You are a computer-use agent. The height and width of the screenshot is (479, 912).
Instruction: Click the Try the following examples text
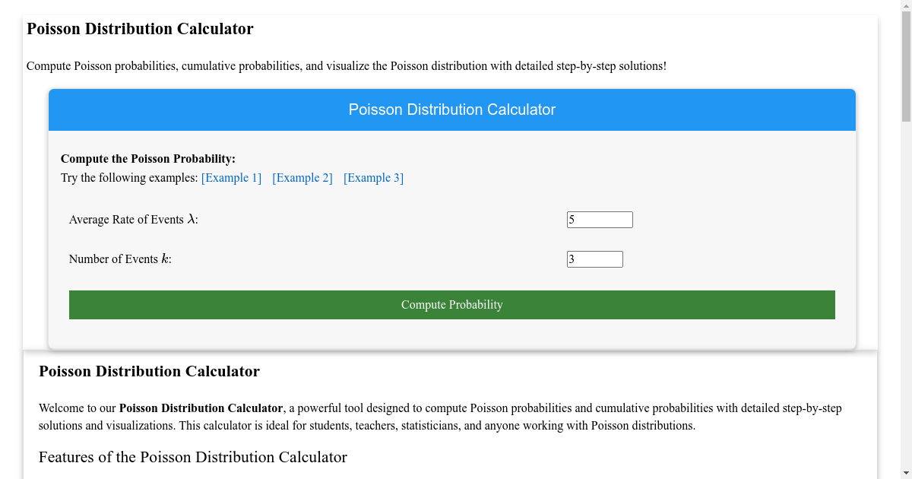pyautogui.click(x=128, y=177)
